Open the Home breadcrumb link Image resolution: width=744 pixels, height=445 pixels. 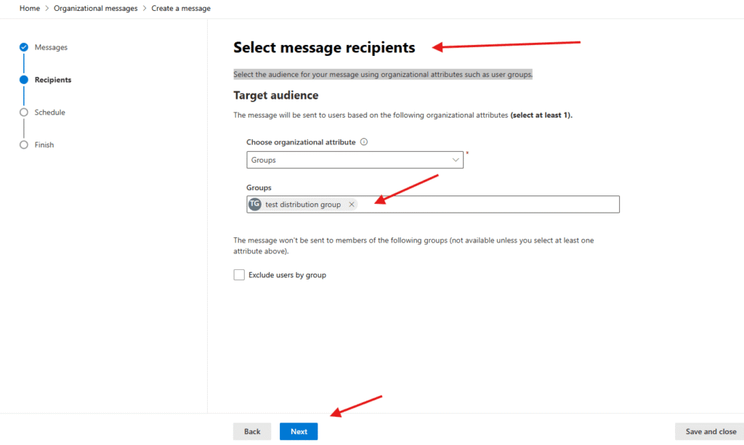point(29,8)
